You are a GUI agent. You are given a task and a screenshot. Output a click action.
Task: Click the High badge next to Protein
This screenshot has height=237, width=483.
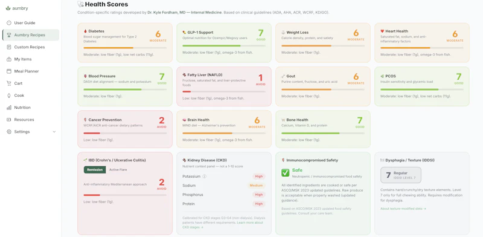(x=259, y=204)
